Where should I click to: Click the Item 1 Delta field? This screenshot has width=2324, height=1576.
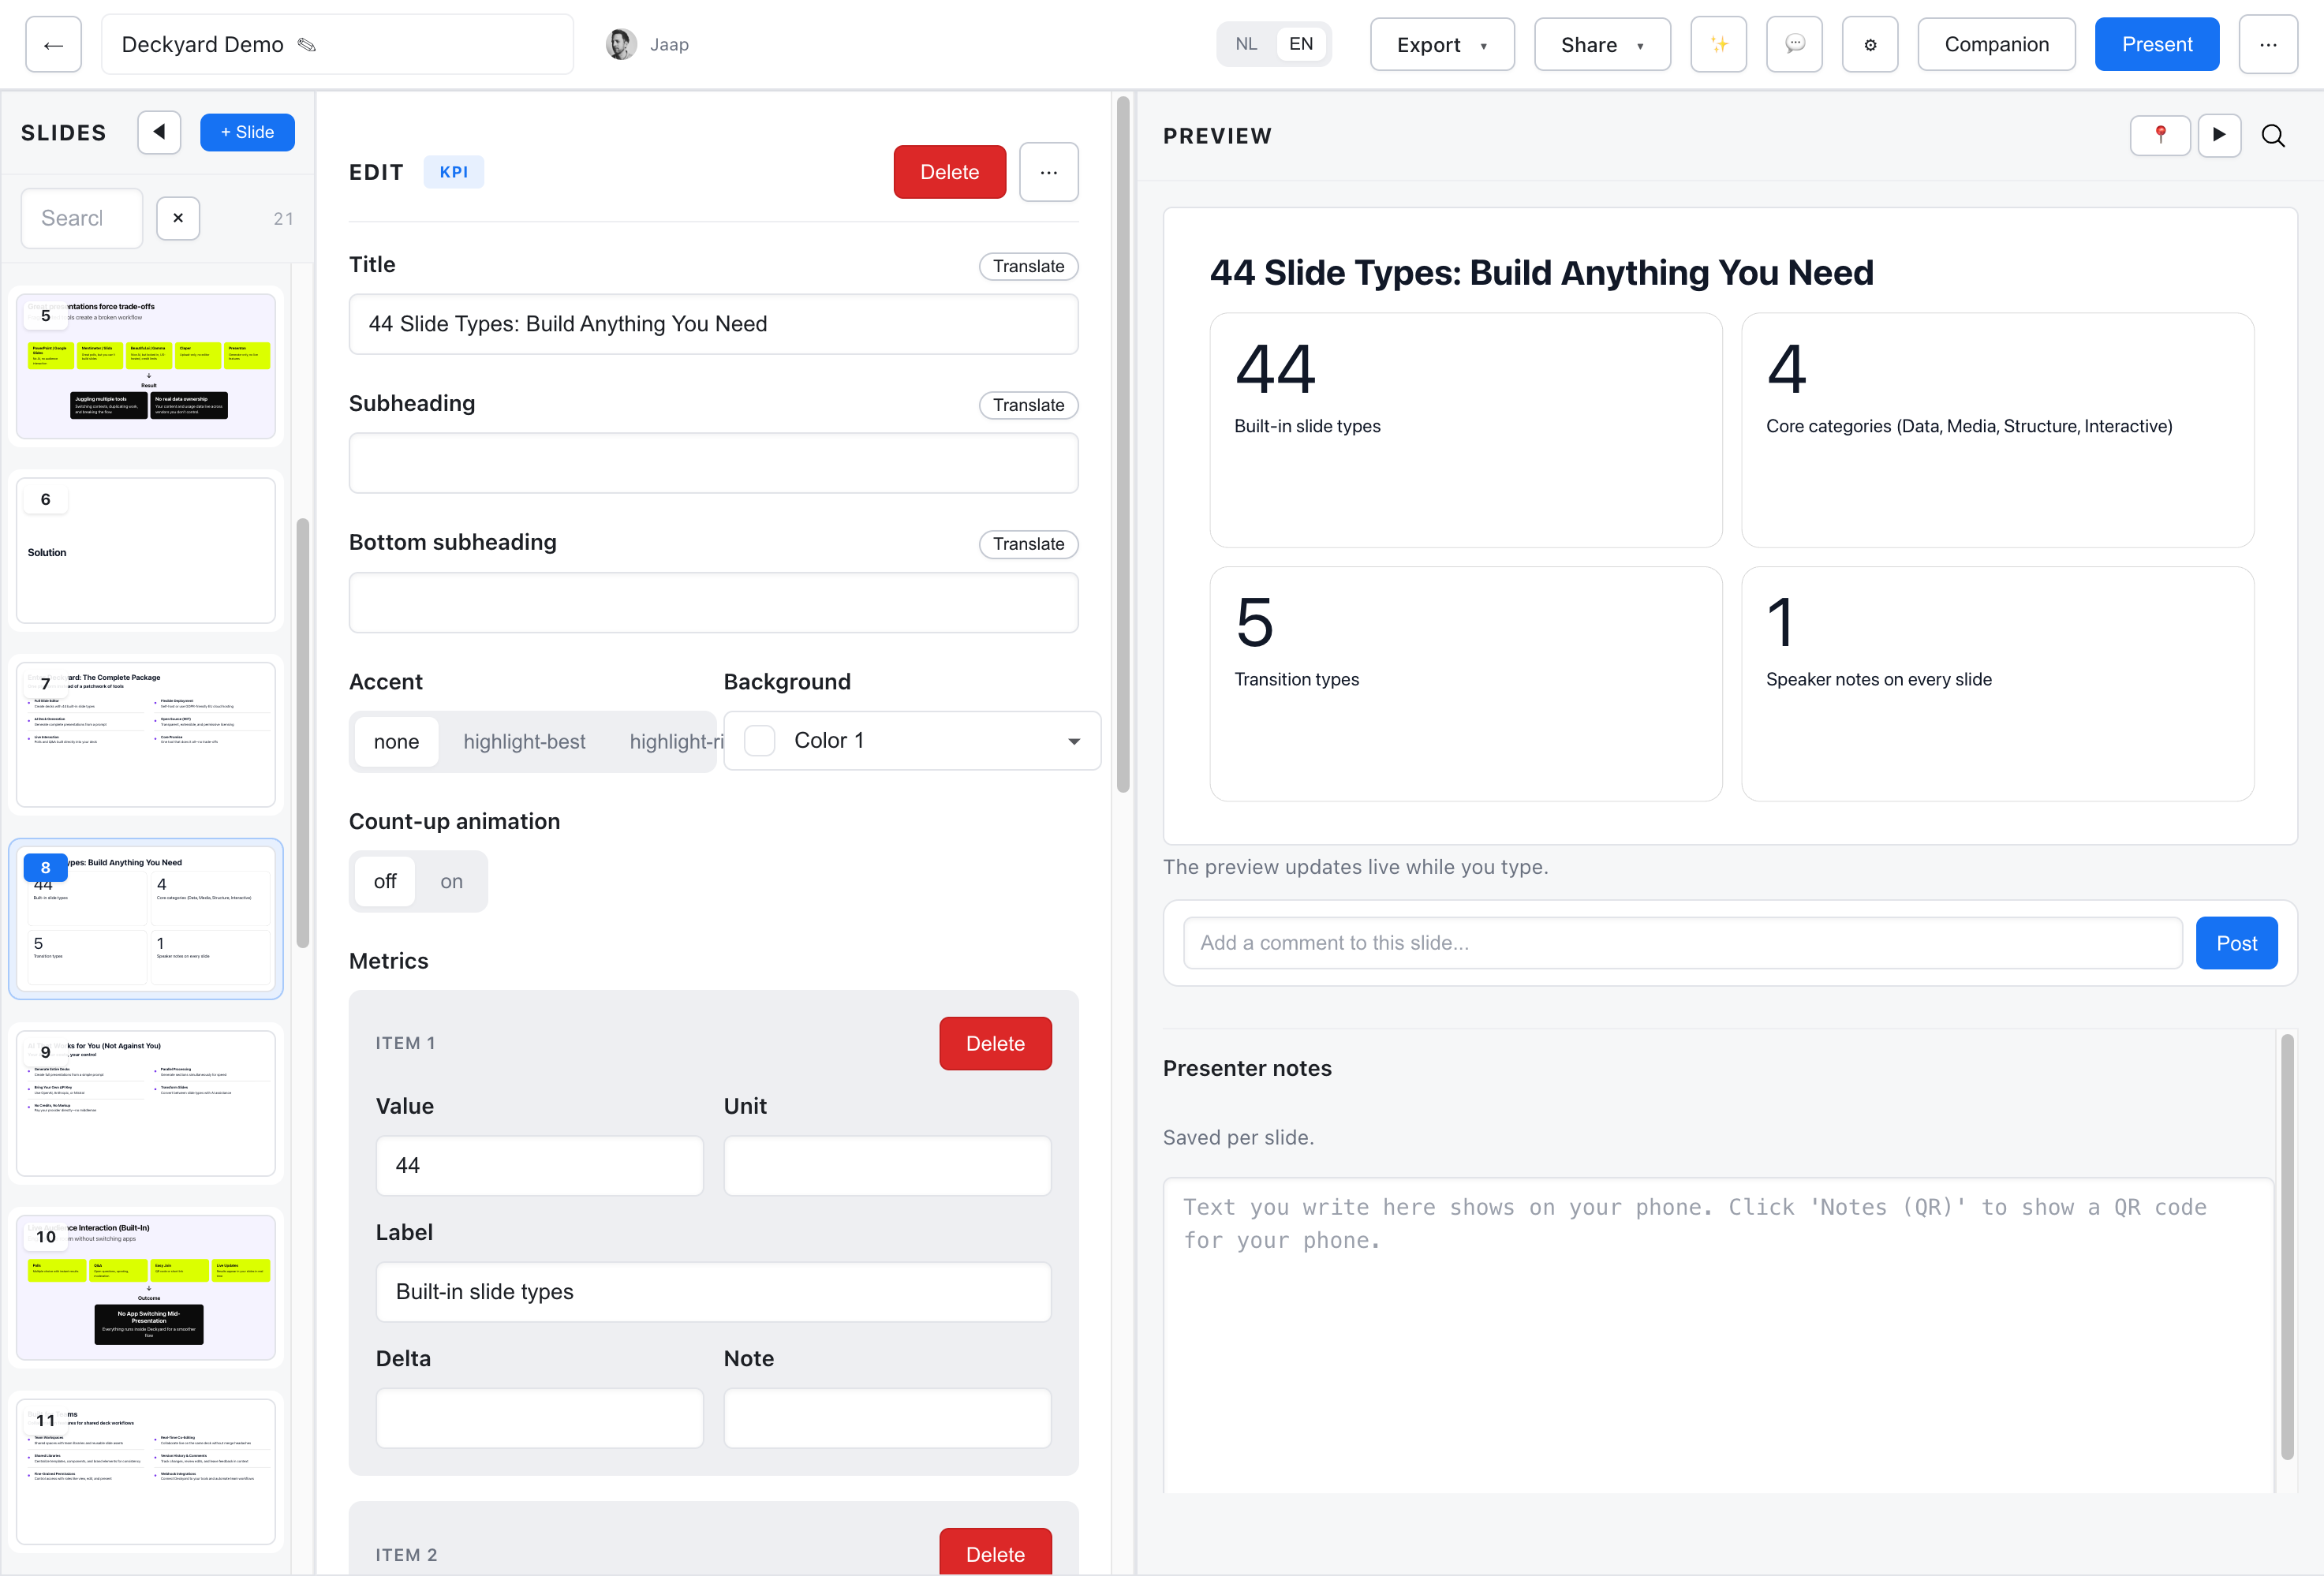click(539, 1418)
